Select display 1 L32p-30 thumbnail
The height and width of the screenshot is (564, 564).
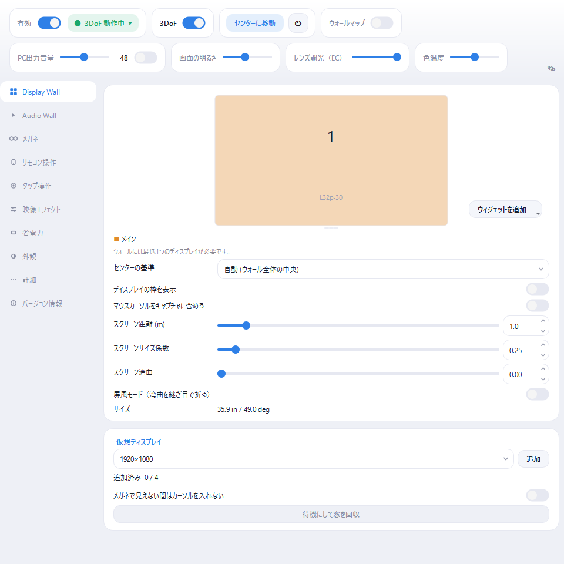click(331, 160)
